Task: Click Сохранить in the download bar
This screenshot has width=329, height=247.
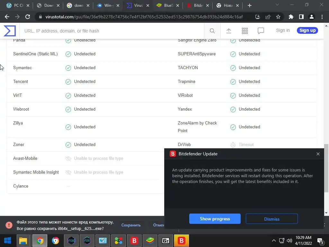Action: (131, 225)
